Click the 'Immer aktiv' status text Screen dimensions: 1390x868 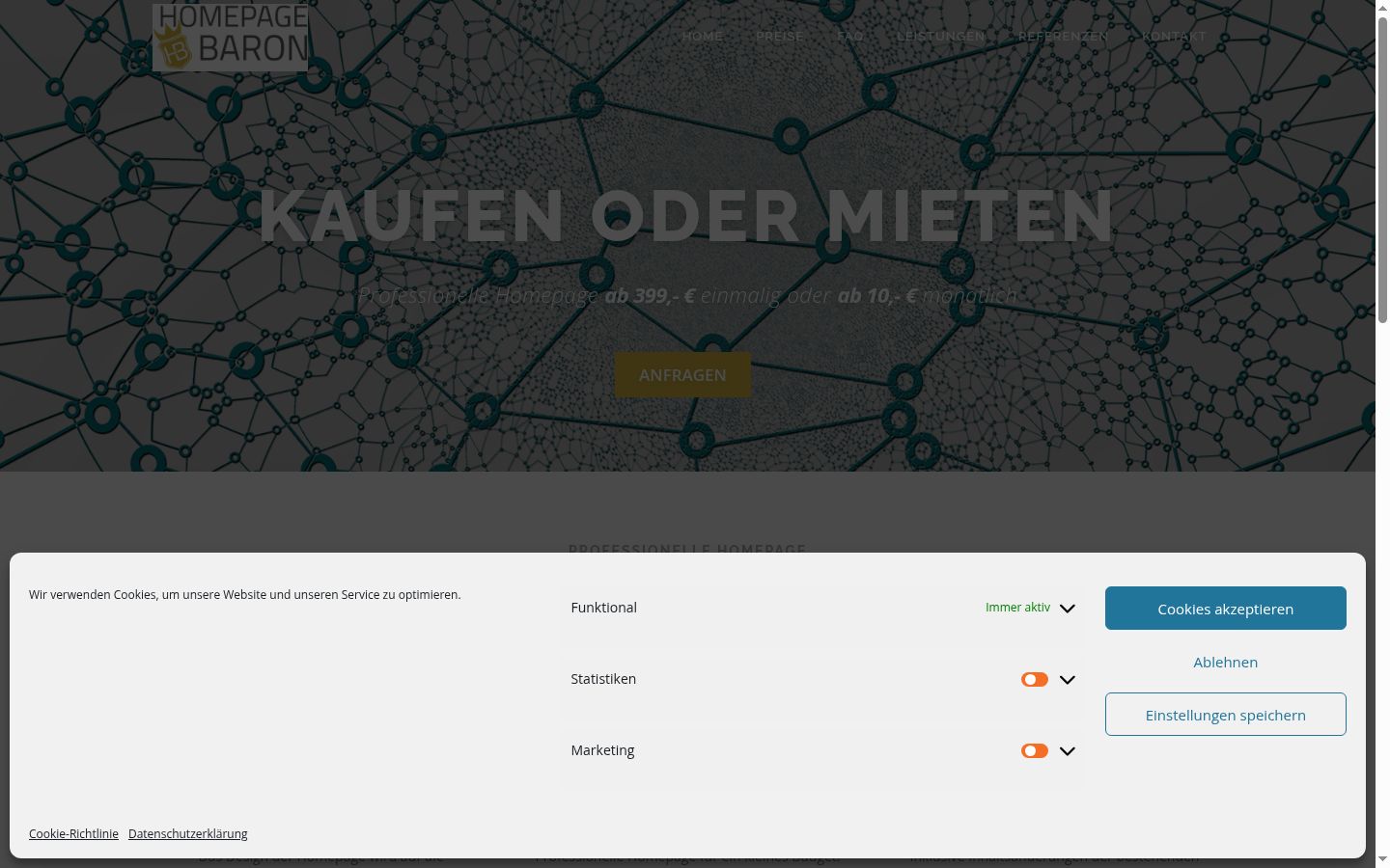(1017, 608)
